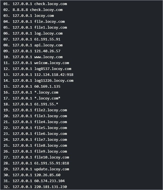Click the file.locoy.com text on line 04
Viewport: 163px width, 190px height.
(x=49, y=22)
